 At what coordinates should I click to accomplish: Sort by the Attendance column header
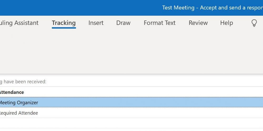pyautogui.click(x=12, y=92)
